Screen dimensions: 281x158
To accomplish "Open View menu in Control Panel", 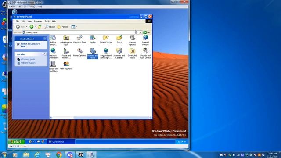I will click(x=29, y=21).
